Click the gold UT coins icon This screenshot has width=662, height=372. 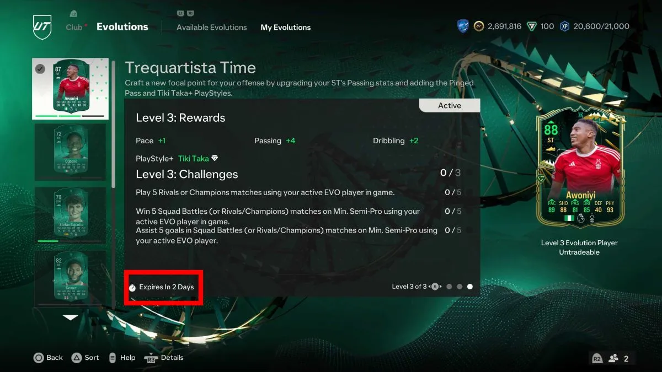[479, 26]
